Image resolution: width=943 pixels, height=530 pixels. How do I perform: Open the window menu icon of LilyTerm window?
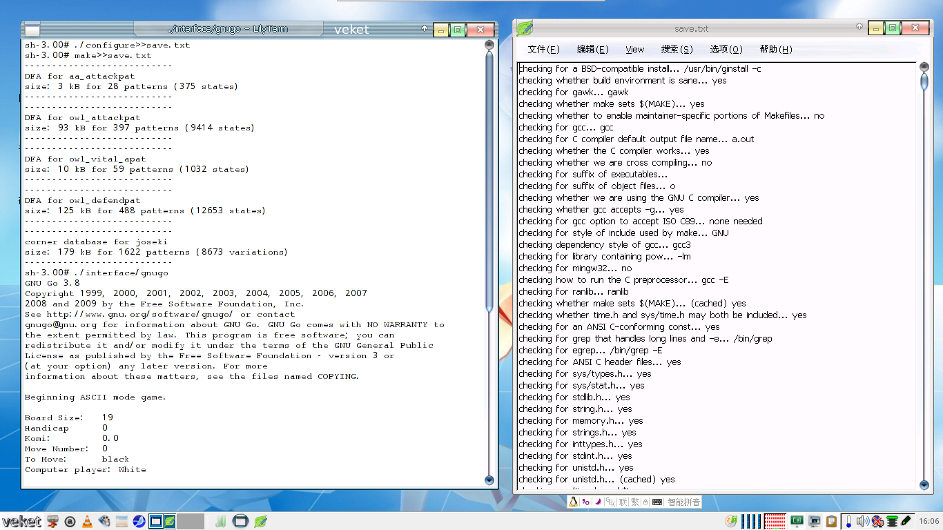pyautogui.click(x=32, y=30)
